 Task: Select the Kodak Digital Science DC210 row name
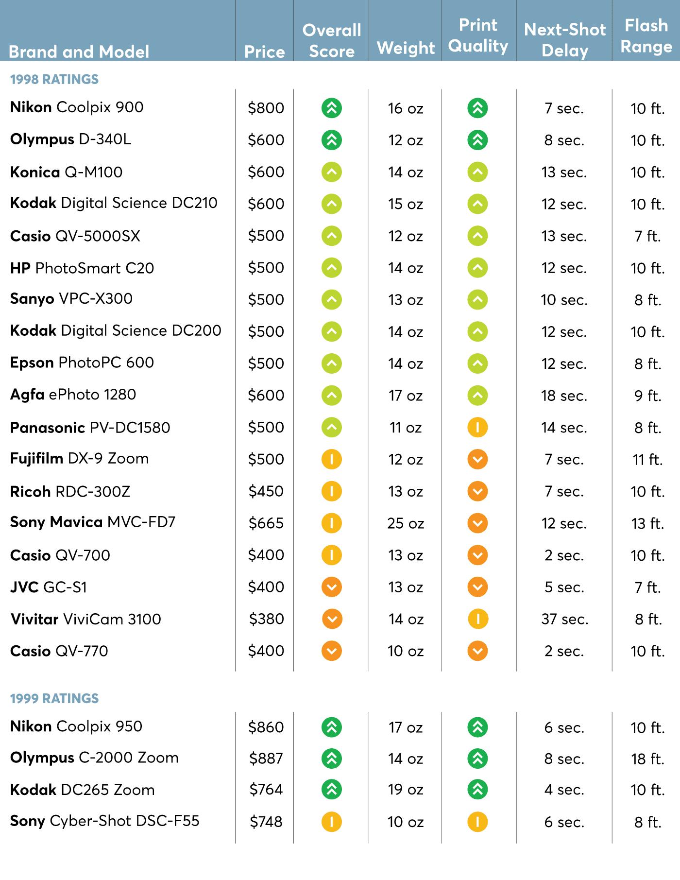pos(114,203)
